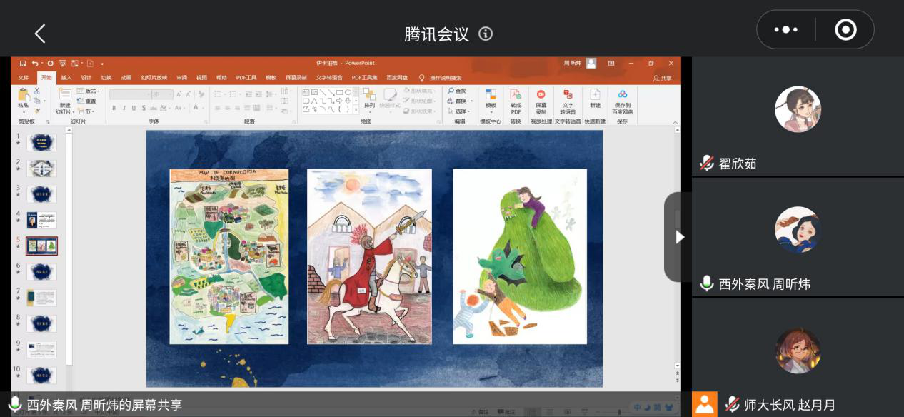The height and width of the screenshot is (417, 904).
Task: Open the 屏幕录制 ribbon tab
Action: (x=296, y=78)
